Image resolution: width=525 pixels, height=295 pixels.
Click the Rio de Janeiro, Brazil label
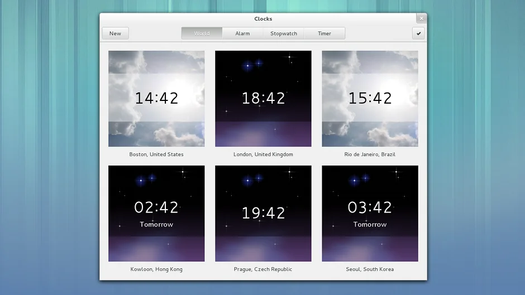[370, 154]
